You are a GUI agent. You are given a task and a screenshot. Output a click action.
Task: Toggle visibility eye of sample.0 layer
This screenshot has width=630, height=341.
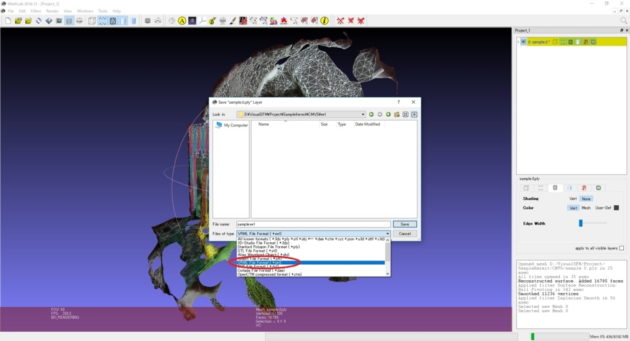coord(524,42)
